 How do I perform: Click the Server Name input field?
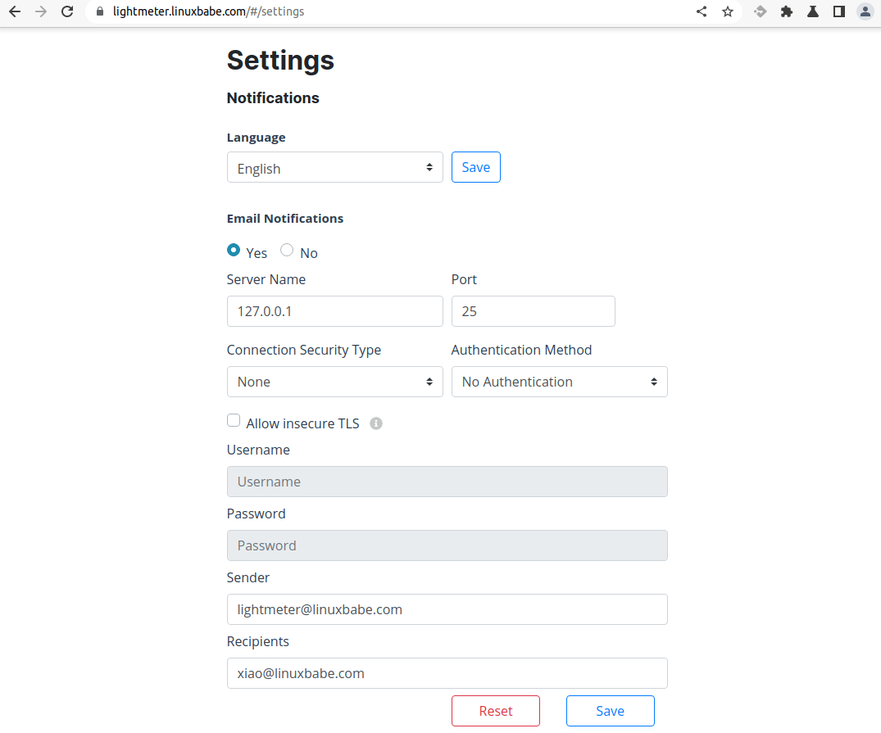click(x=334, y=311)
